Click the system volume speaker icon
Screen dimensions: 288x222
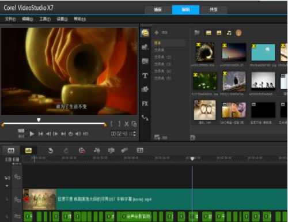[x=78, y=134]
